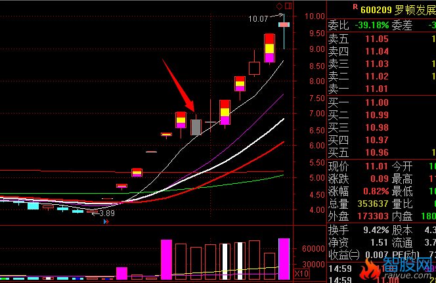Click the X10 volume scale button

pyautogui.click(x=301, y=274)
